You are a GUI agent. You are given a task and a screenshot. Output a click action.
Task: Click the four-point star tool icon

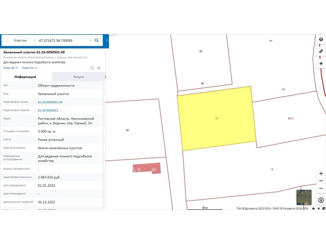[321, 63]
